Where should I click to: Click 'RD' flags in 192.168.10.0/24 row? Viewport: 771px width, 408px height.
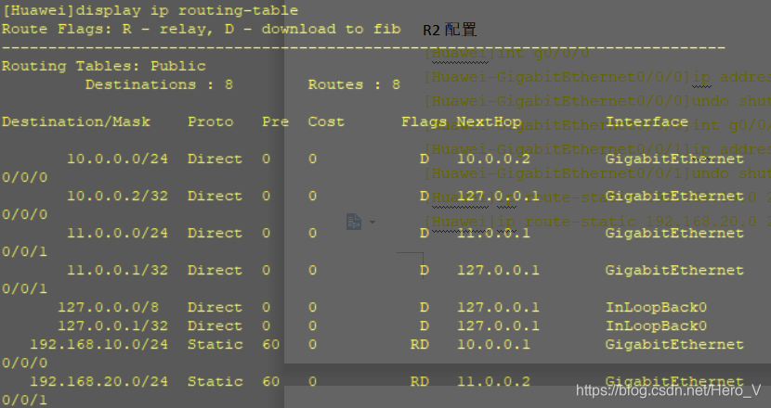click(420, 344)
